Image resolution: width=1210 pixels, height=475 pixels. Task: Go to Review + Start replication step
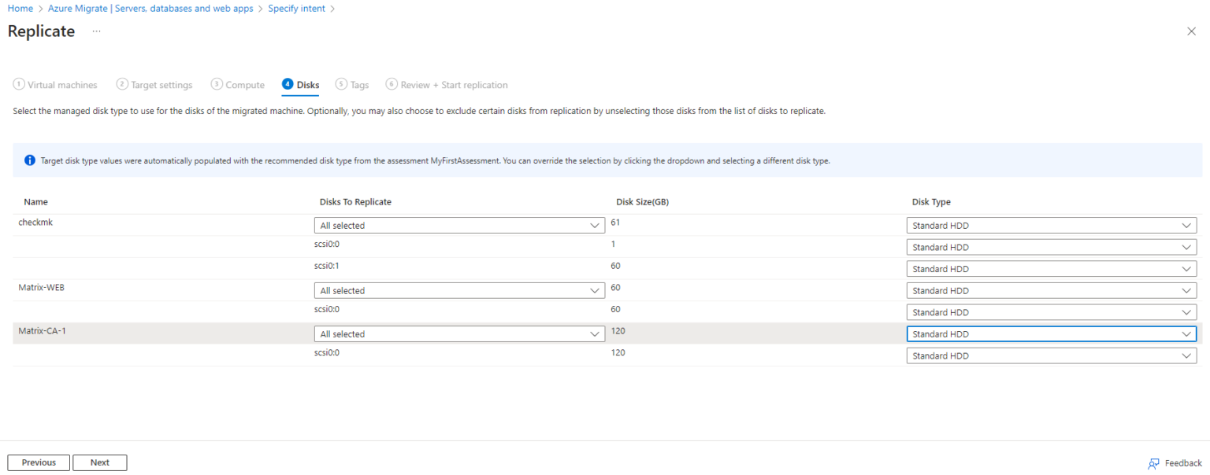pyautogui.click(x=447, y=84)
